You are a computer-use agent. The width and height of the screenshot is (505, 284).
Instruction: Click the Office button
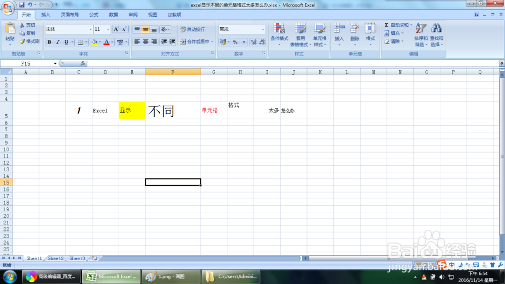(8, 8)
